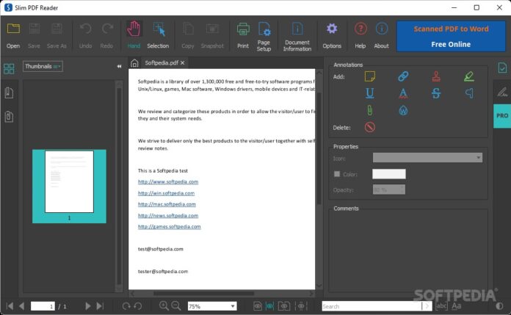Choose the underline annotation tool
Viewport: 511px width, 315px height.
[370, 93]
